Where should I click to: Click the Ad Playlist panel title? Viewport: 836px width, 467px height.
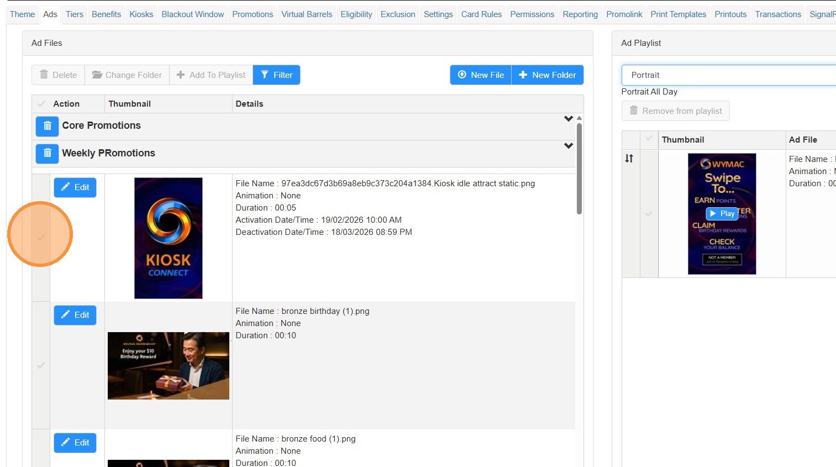[641, 43]
